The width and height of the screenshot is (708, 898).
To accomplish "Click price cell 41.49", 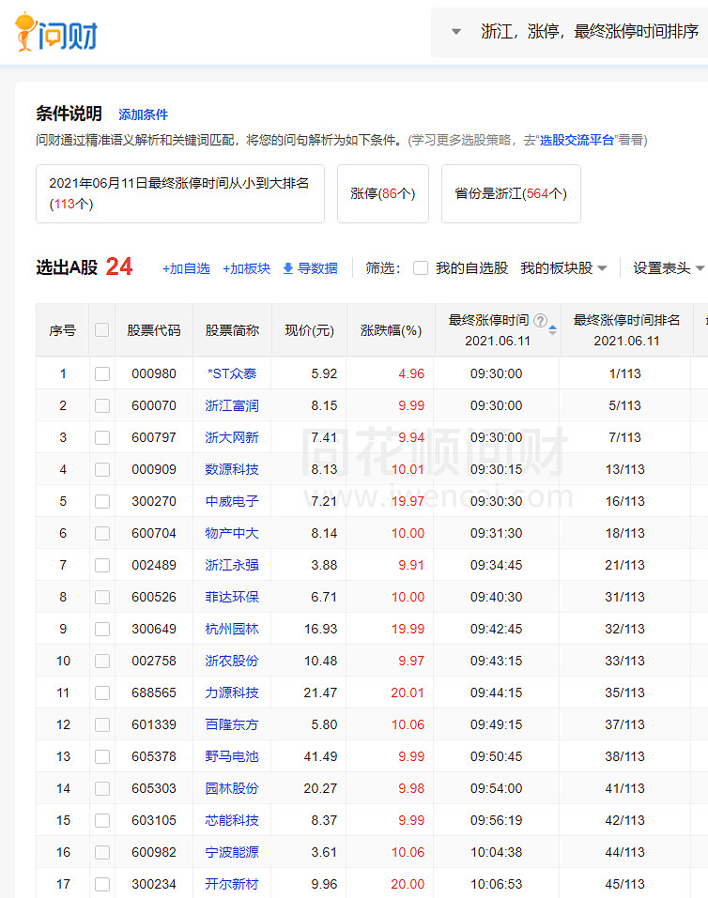I will tap(320, 756).
